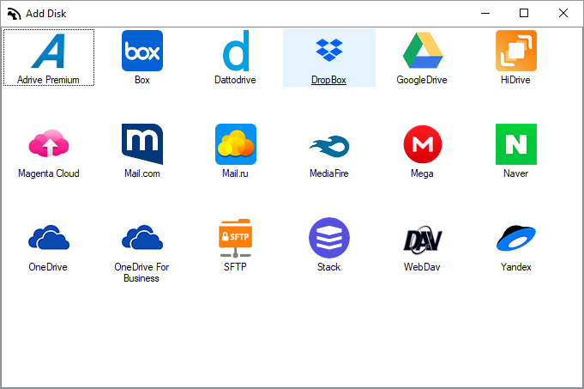
Task: Pick the Mega icon
Action: pyautogui.click(x=423, y=144)
